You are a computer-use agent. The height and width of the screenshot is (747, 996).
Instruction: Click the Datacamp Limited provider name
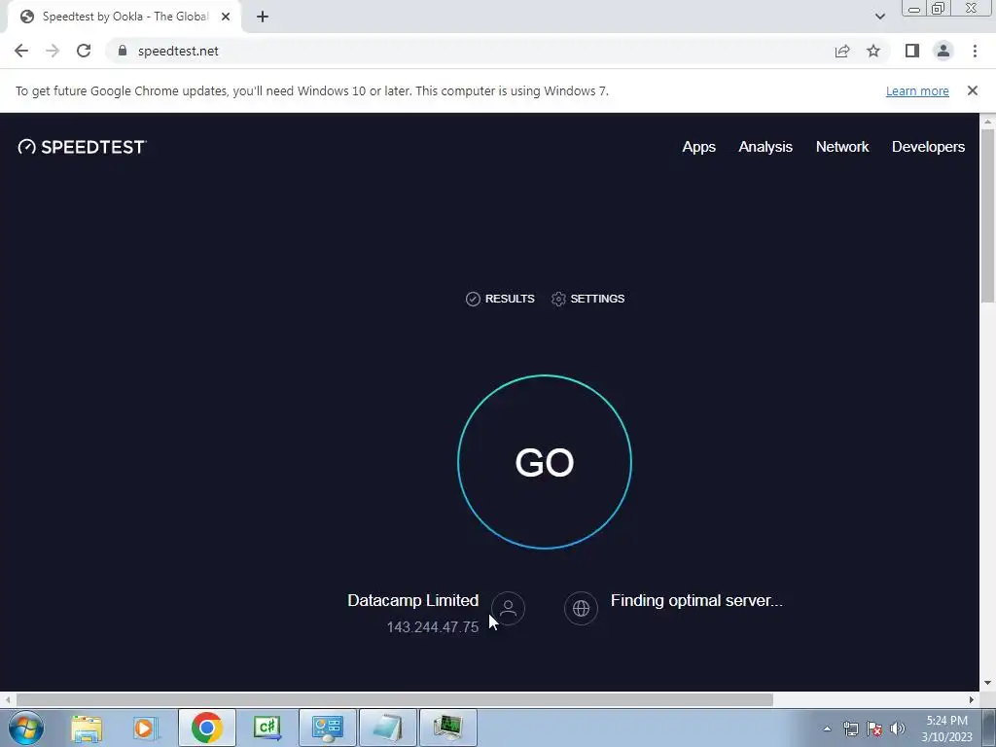[412, 600]
